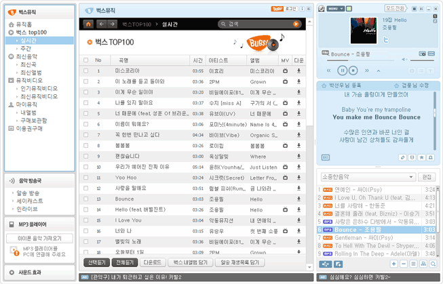Download the song 미스코리아
Screen dimensions: 443x284
pyautogui.click(x=298, y=71)
